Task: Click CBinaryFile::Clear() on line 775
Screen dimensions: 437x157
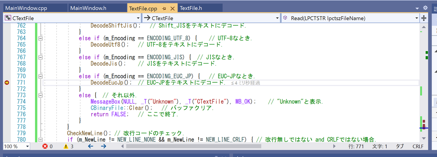Action: point(121,108)
